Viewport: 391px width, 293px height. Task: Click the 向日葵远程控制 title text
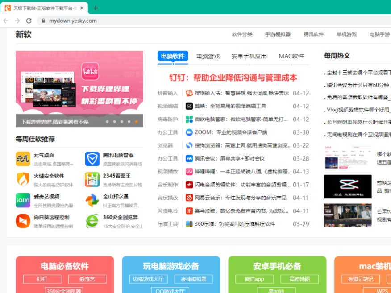(52, 218)
